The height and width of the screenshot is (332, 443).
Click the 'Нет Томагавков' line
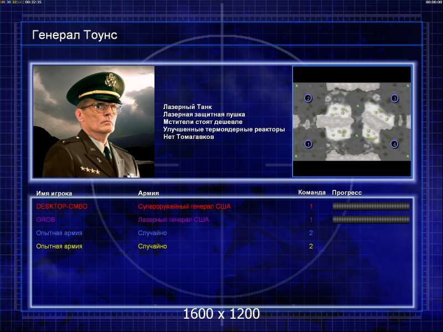point(188,137)
